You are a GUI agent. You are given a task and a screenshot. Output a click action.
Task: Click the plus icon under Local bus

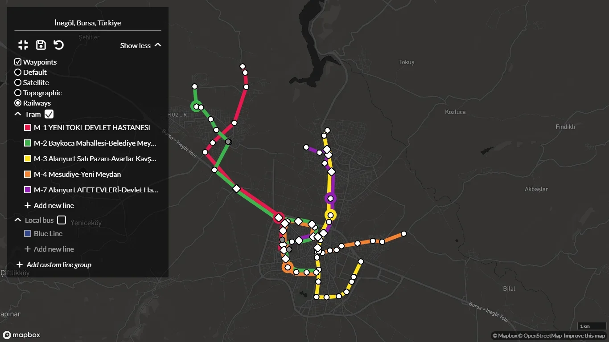point(28,249)
